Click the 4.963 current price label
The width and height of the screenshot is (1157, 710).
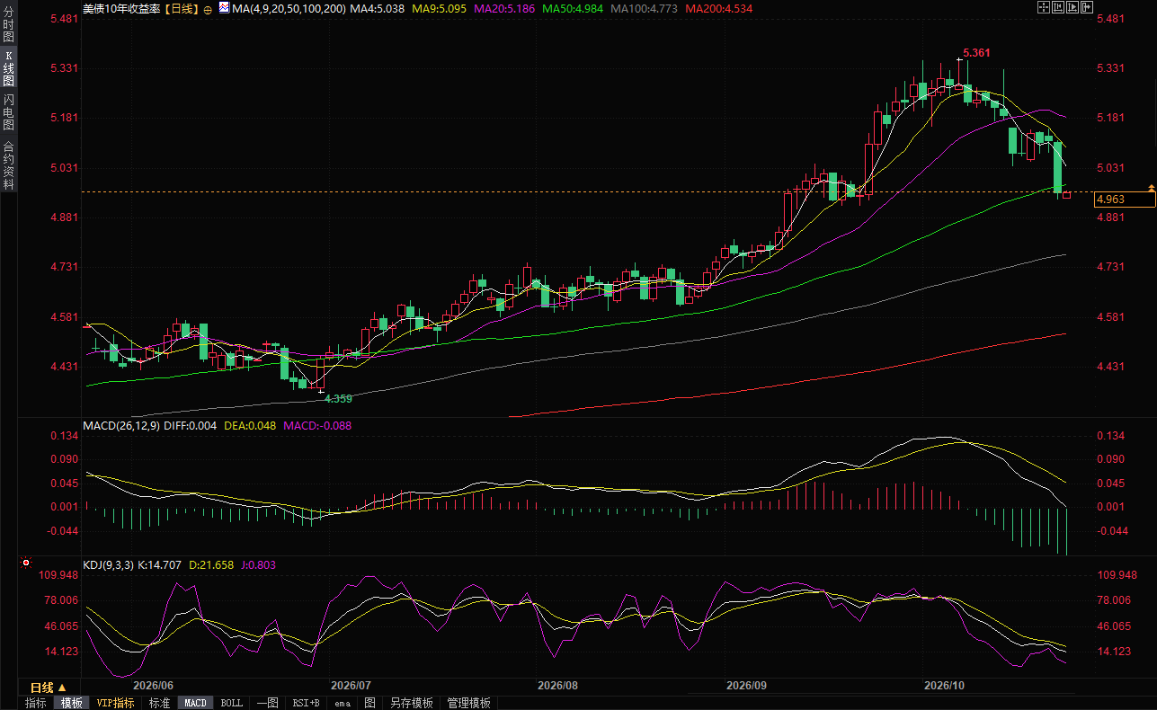[1124, 200]
